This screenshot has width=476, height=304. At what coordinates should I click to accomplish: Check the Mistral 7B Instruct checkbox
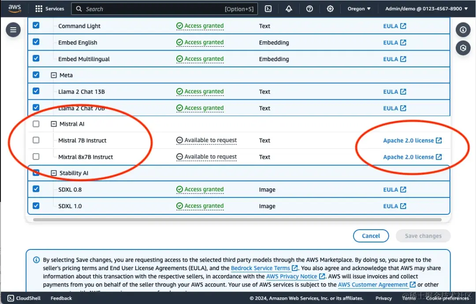36,140
